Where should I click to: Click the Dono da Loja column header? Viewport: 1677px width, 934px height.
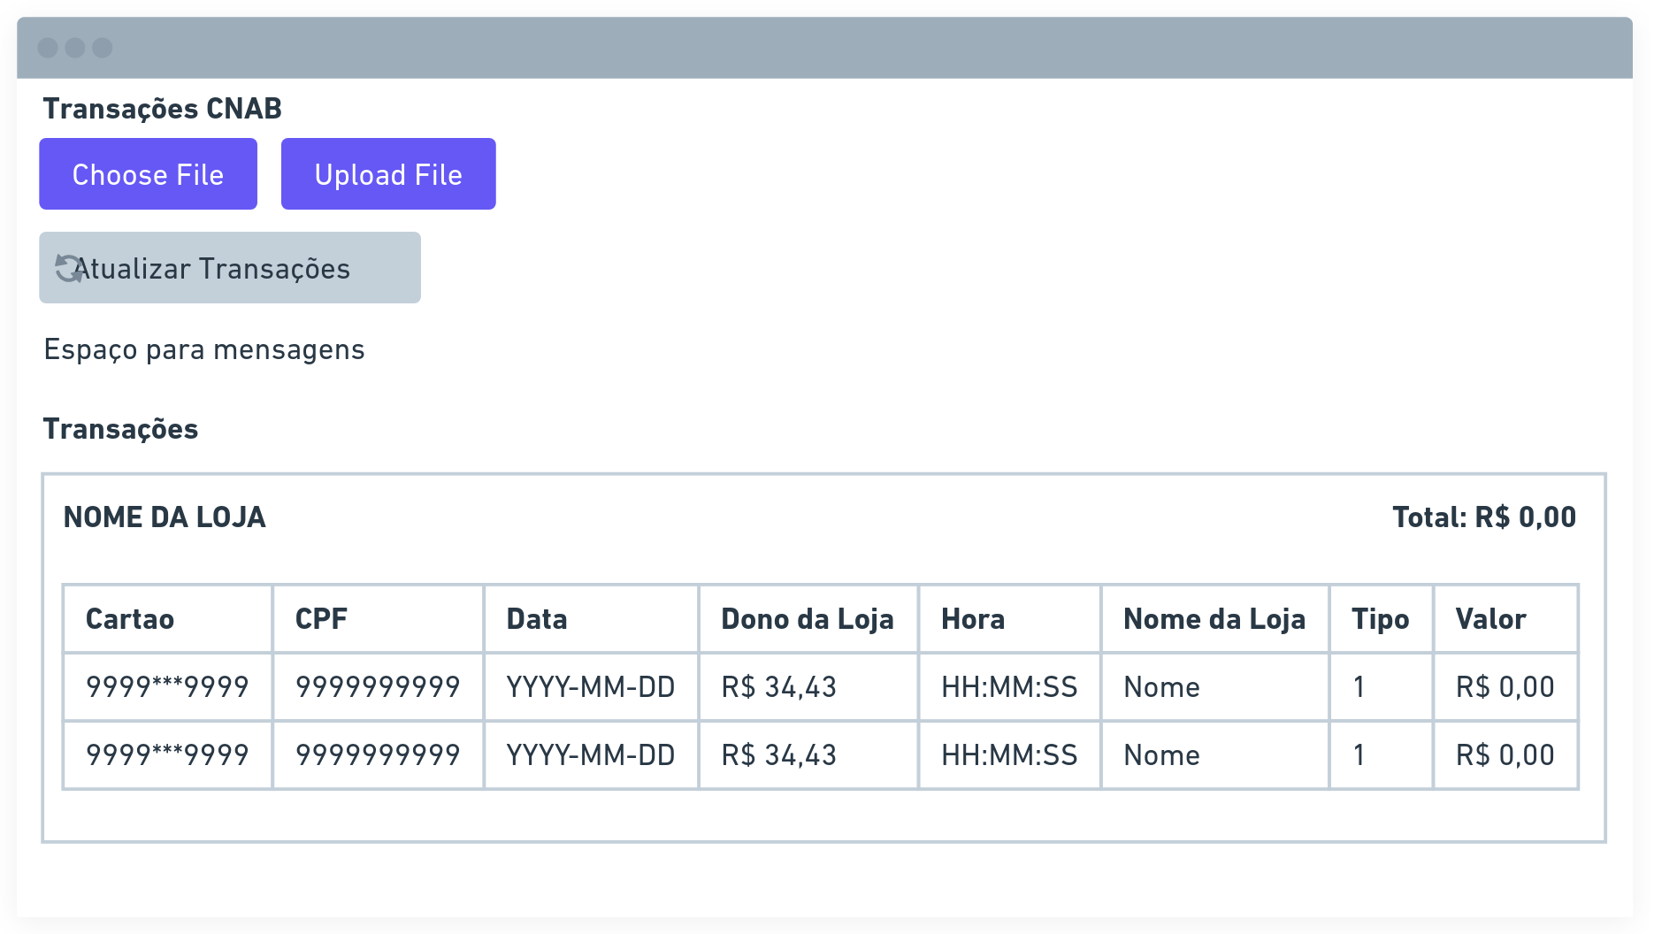click(808, 619)
